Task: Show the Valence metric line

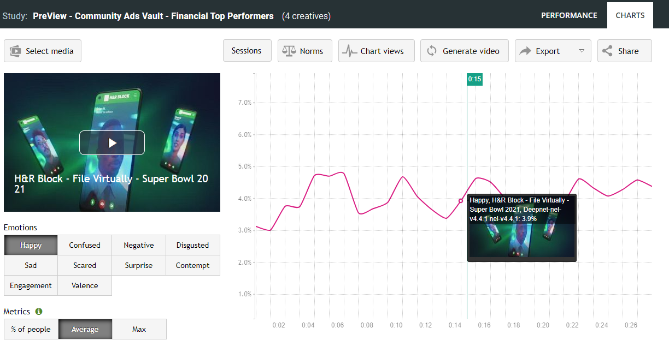Action: (85, 285)
